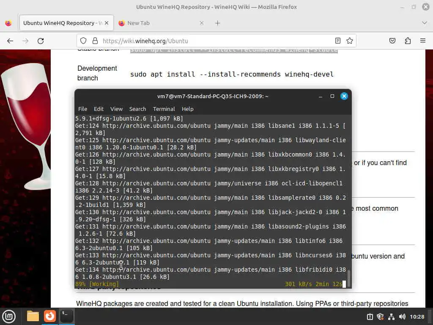Click the download speed 301 kB/s text
The width and height of the screenshot is (433, 325).
(x=298, y=284)
